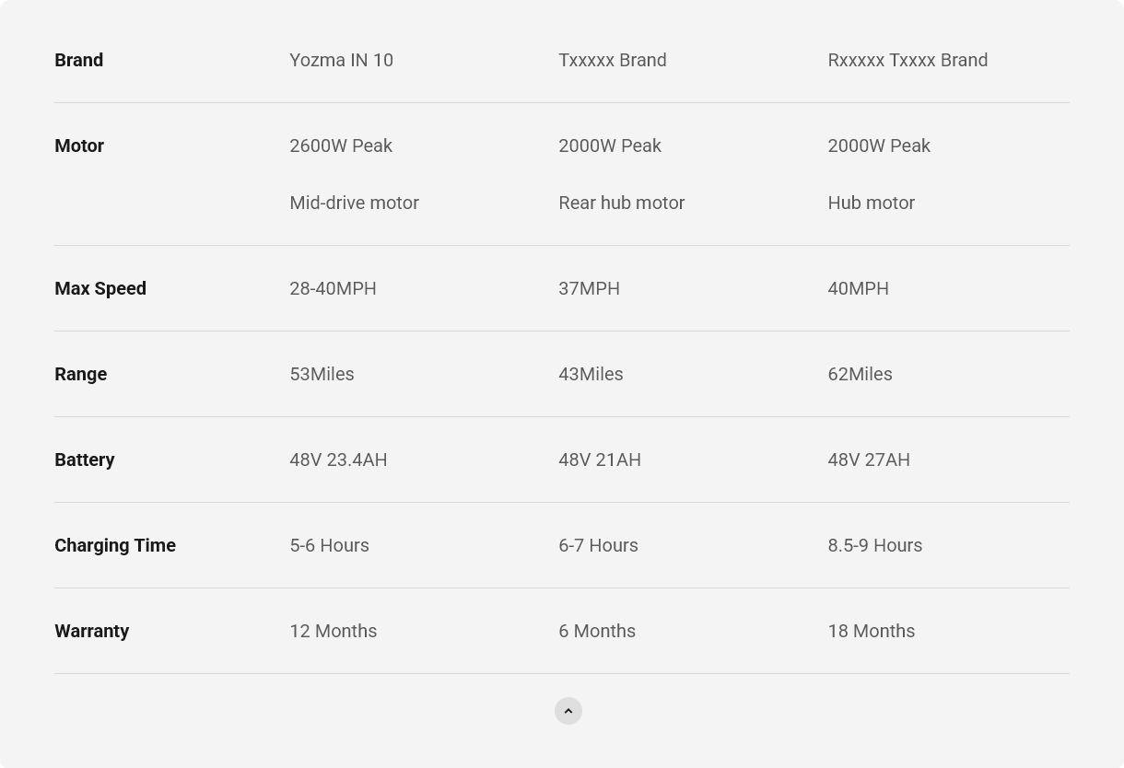Click the 37MPH speed value

589,288
